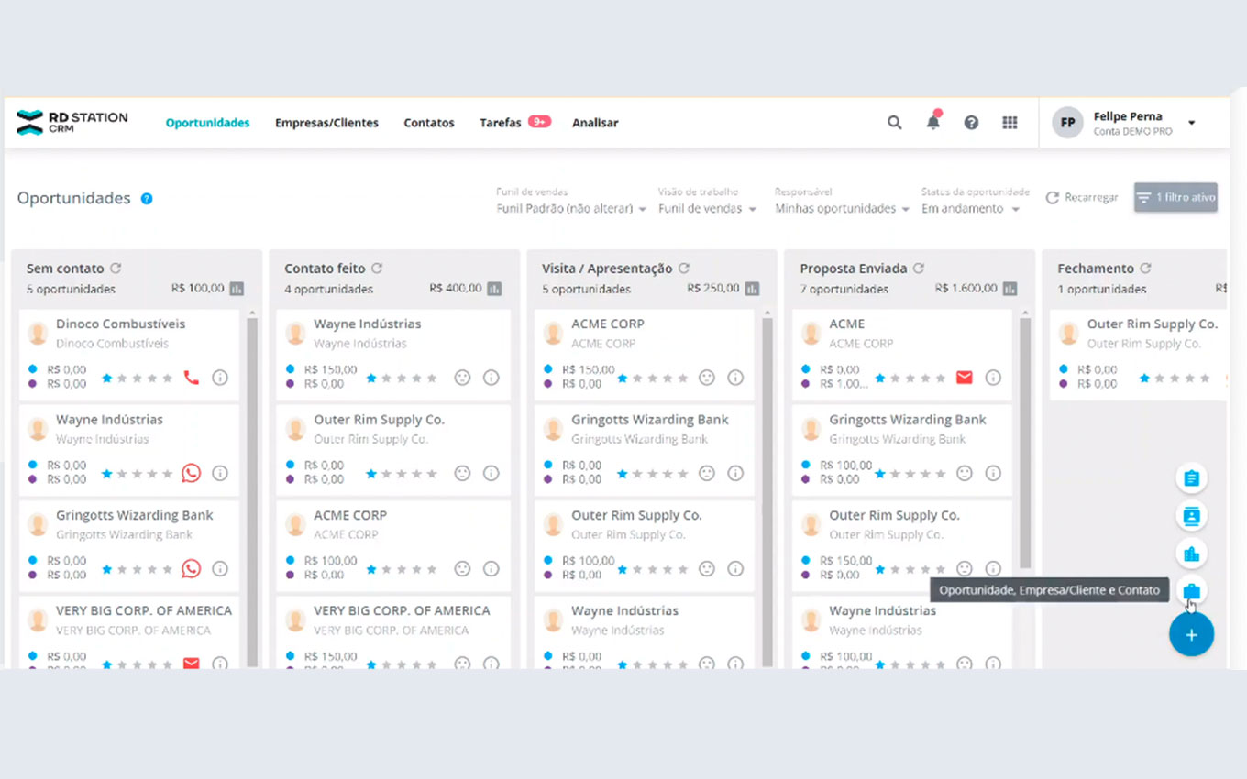Click the R$ 1.600,00 total in Proposta Enviada
Image resolution: width=1247 pixels, height=779 pixels.
tap(966, 288)
